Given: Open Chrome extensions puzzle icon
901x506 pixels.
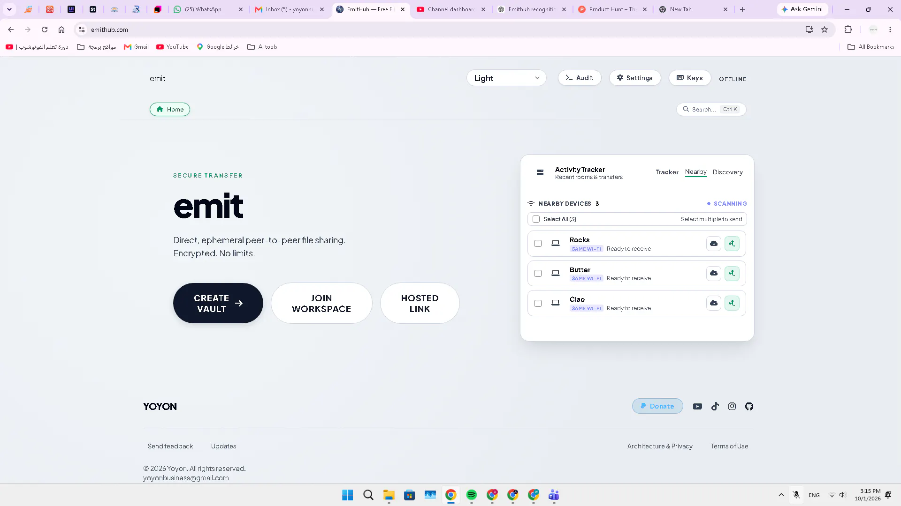Looking at the screenshot, I should [848, 30].
